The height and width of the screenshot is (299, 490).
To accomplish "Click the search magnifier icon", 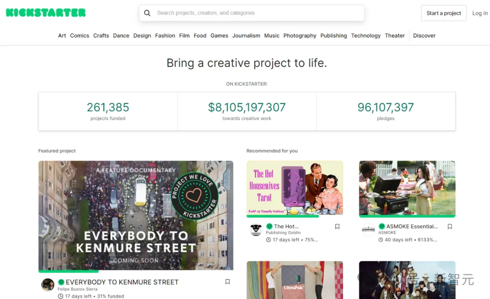I will pos(147,13).
